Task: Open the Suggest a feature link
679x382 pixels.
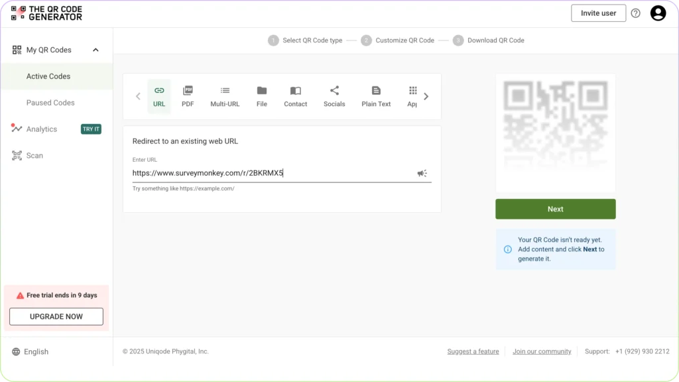Action: click(x=473, y=351)
